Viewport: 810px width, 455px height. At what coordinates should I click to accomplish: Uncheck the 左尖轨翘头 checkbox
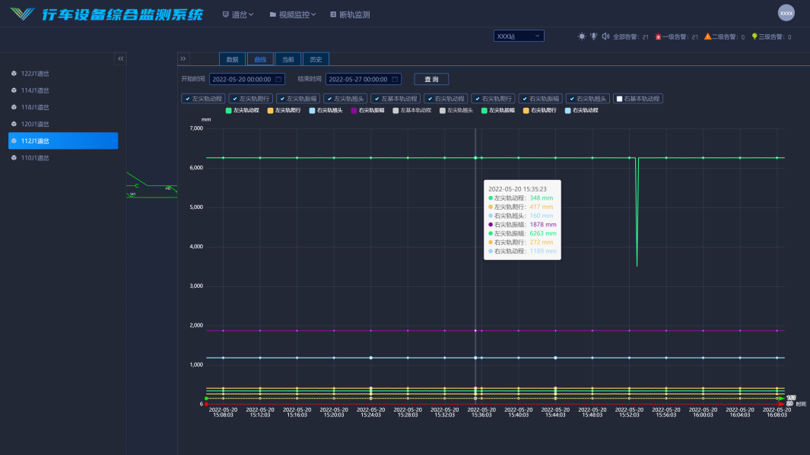click(329, 99)
